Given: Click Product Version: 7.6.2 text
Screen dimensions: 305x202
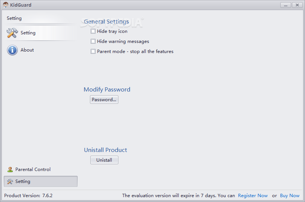Looking at the screenshot, I should [28, 195].
